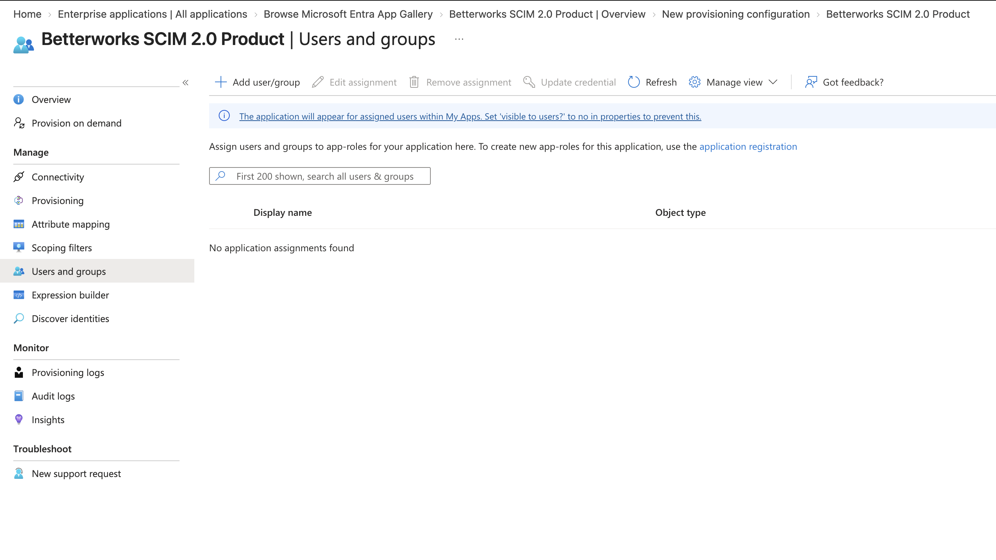This screenshot has height=560, width=996.
Task: Click the Add user/group plus icon
Action: [x=221, y=82]
